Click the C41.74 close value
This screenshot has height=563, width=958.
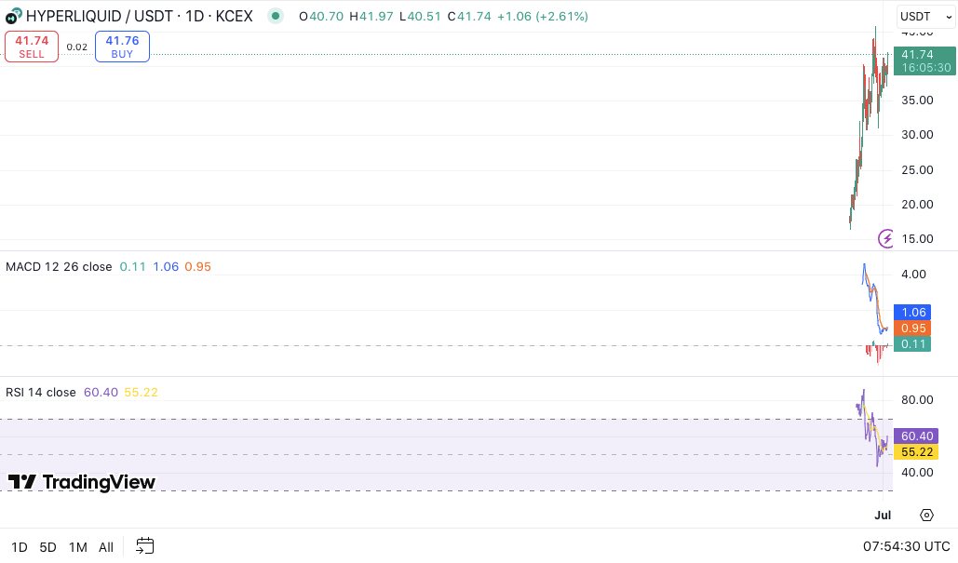coord(469,17)
